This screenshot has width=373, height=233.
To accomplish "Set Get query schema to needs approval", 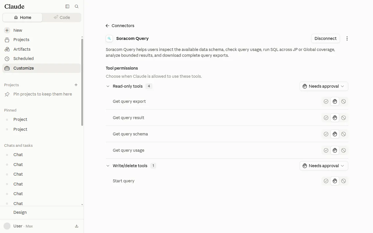I will 335,134.
